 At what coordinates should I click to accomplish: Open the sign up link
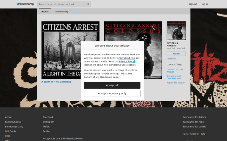point(193,4)
